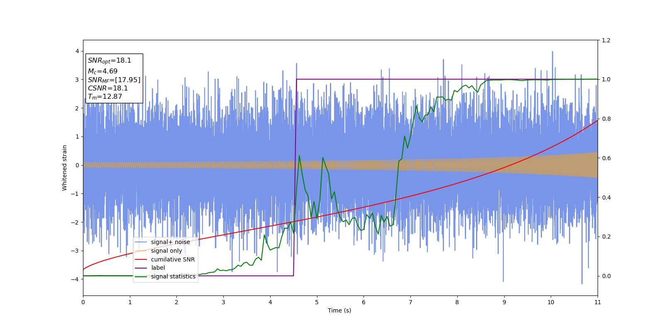Click x-axis tick label 8
Screen dimensions: 664x332
click(457, 303)
